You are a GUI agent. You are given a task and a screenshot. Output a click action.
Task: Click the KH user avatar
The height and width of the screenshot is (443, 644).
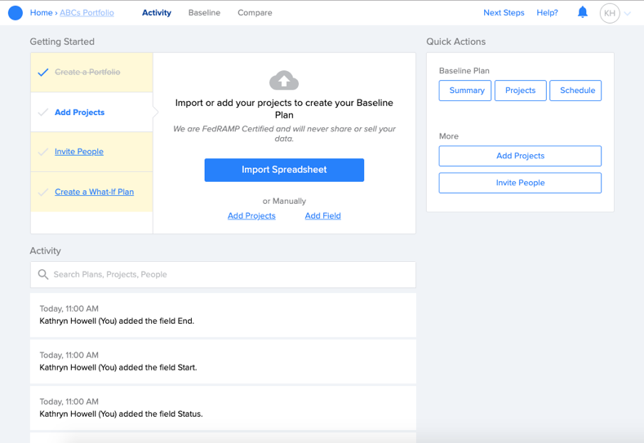610,13
